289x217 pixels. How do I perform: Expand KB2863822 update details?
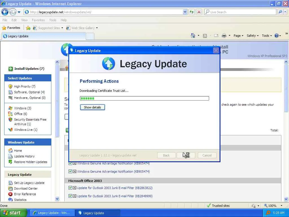(x=75, y=188)
